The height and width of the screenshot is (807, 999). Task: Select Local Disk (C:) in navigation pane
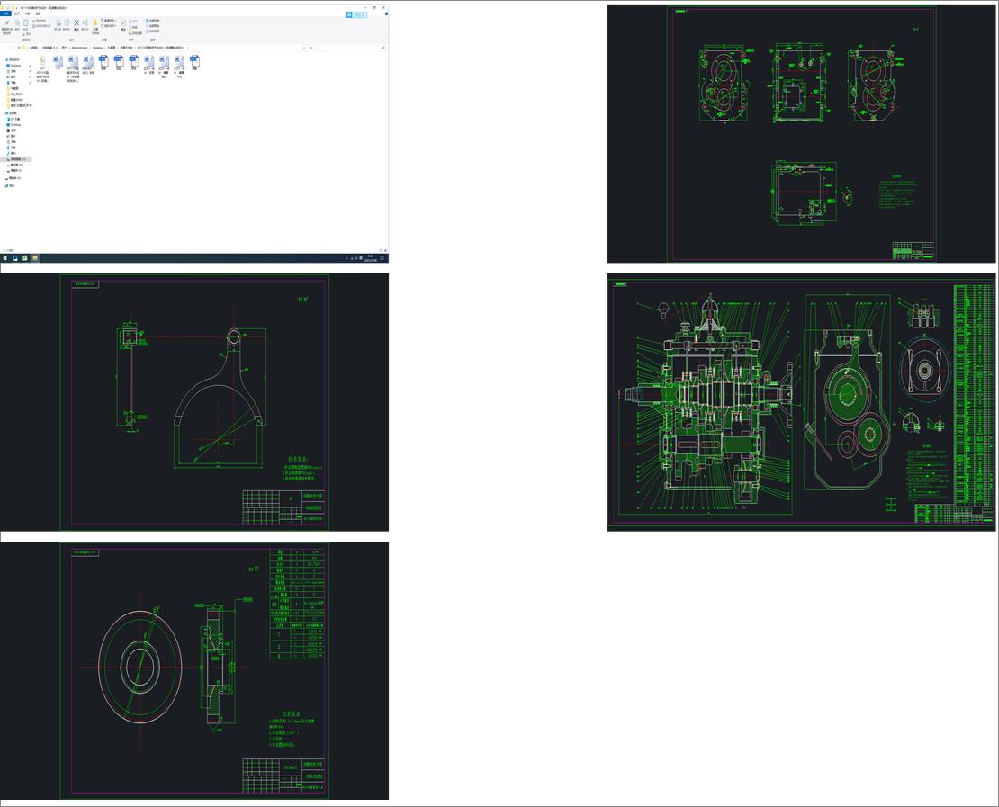tap(18, 159)
